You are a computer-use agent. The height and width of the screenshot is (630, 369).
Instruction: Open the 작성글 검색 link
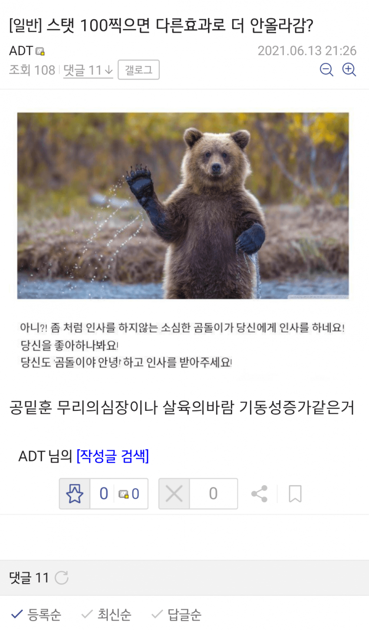click(112, 456)
